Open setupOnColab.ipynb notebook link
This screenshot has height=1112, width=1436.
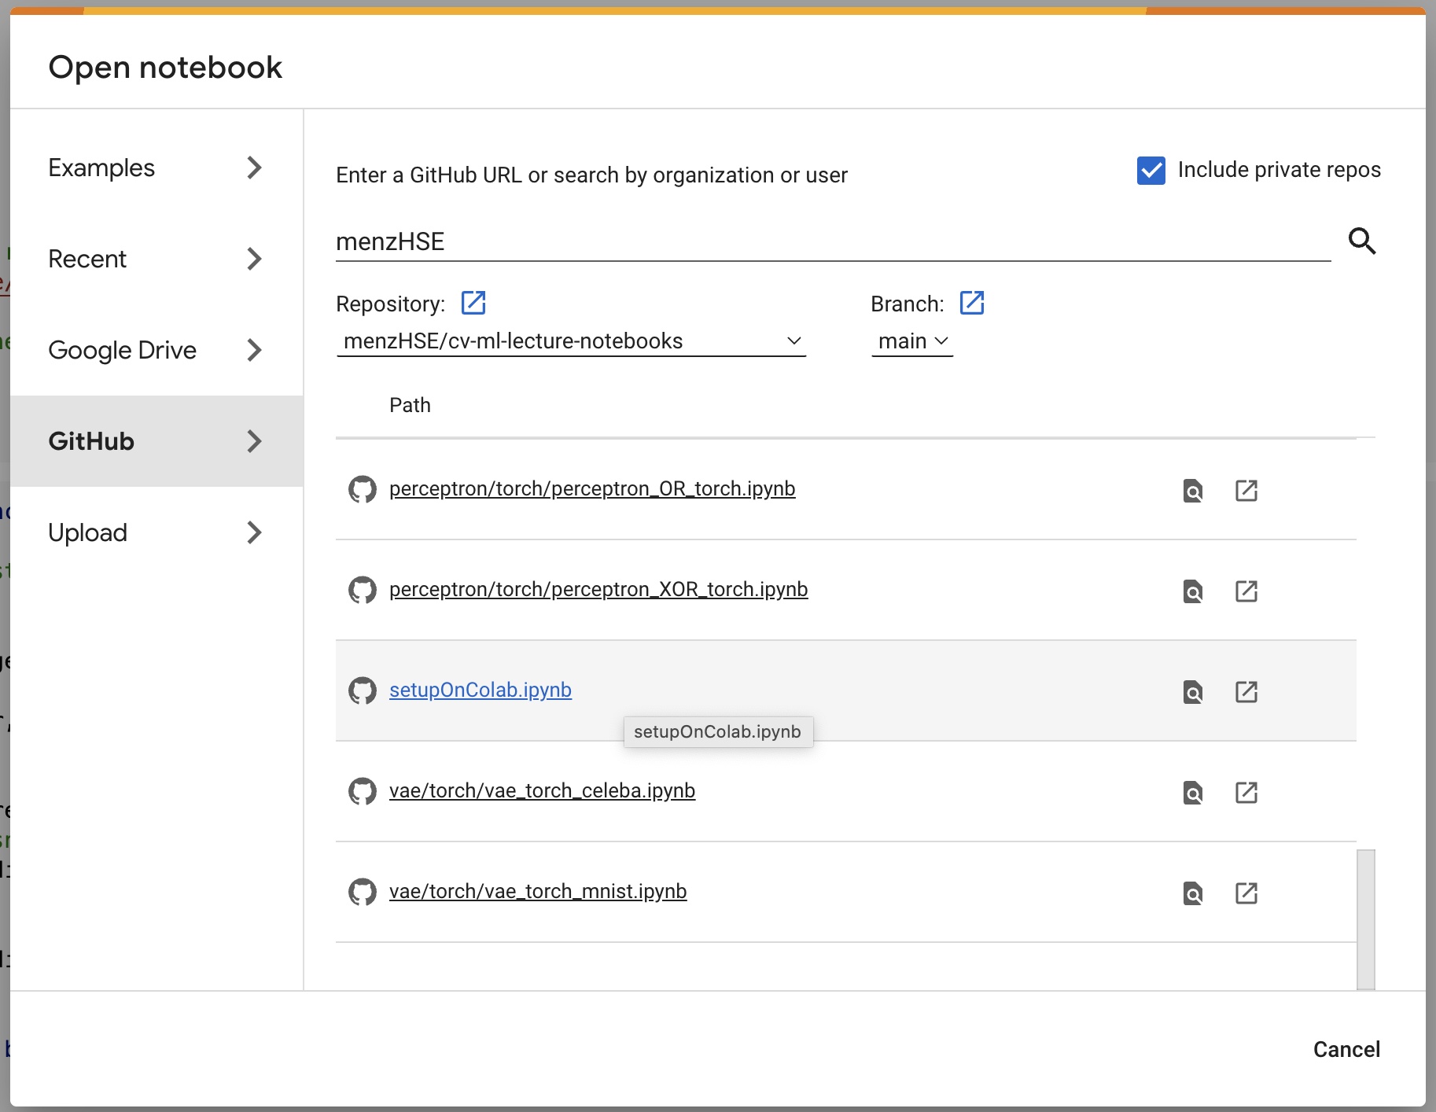tap(481, 690)
